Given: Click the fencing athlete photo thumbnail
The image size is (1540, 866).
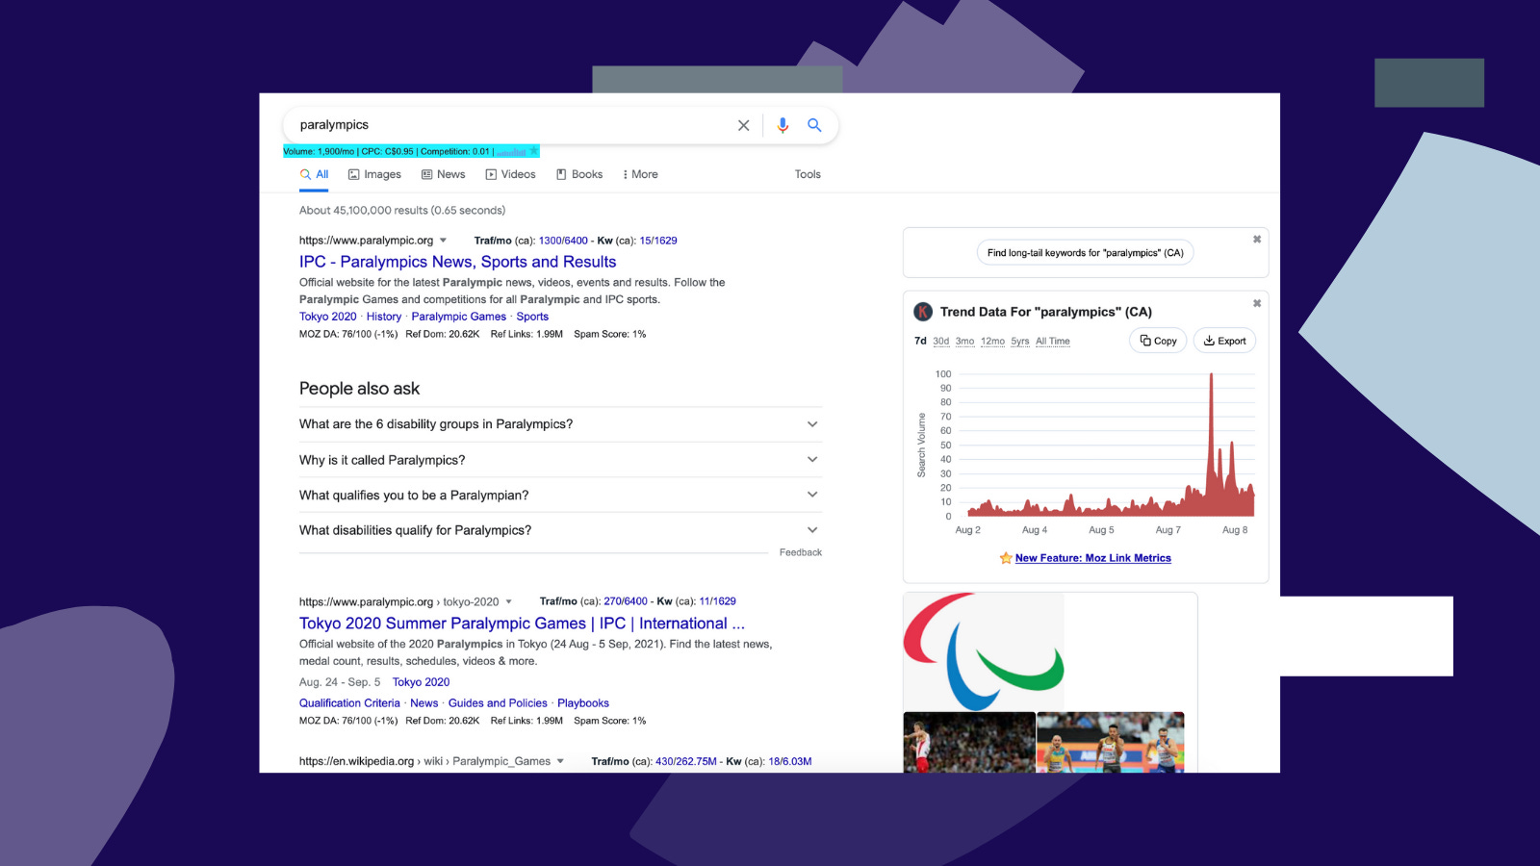Looking at the screenshot, I should 969,742.
